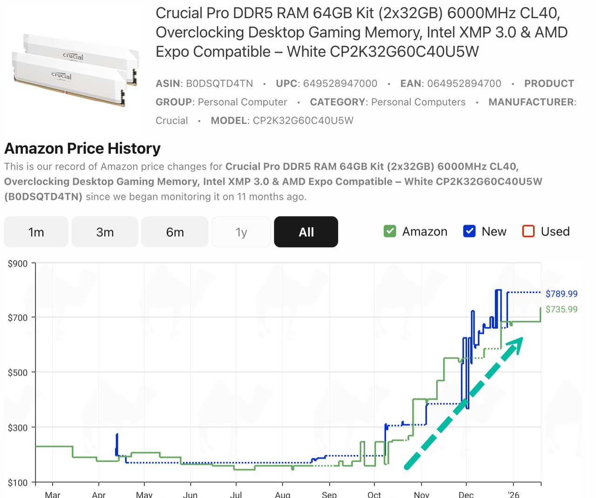Image resolution: width=596 pixels, height=498 pixels.
Task: Select the 1m time range tab
Action: (36, 232)
